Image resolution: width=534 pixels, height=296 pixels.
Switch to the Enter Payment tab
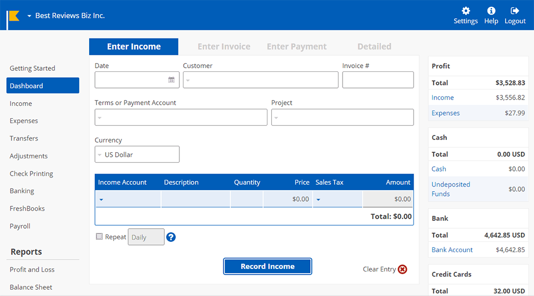click(297, 46)
